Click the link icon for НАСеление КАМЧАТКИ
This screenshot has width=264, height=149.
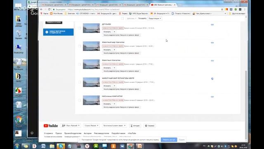coord(212,97)
